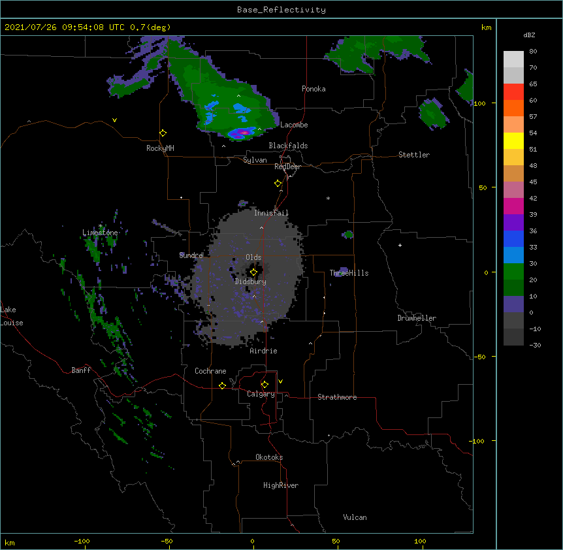Click the -100 tick on right km axis

(477, 441)
